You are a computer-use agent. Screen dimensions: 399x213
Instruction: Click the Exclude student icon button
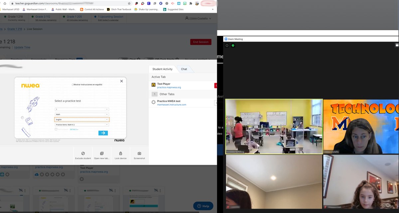[x=83, y=155]
